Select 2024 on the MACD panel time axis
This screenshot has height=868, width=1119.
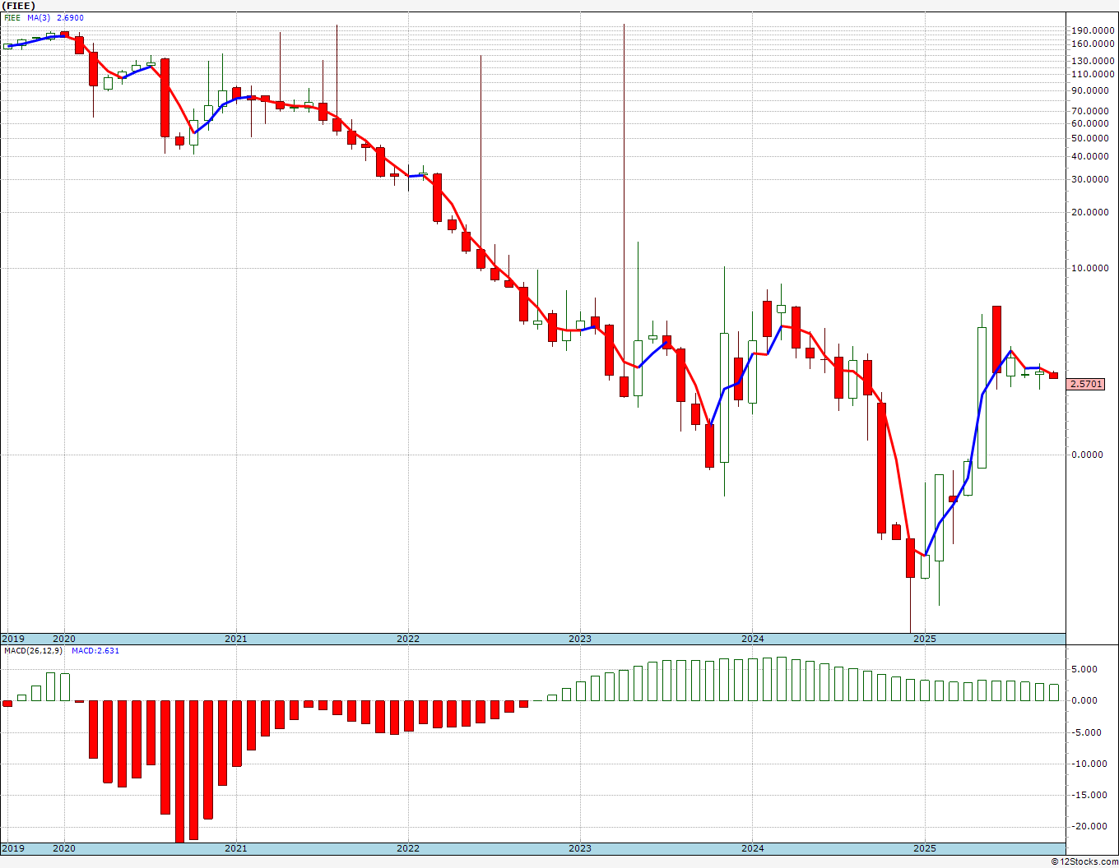coord(752,848)
